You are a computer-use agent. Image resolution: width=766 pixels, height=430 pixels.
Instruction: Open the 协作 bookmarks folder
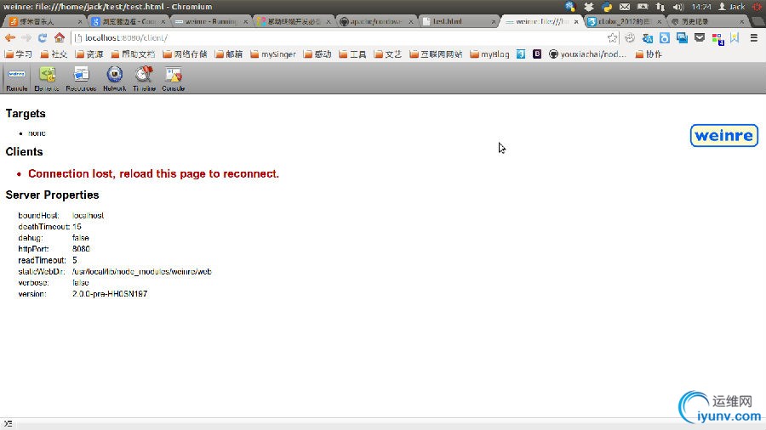[x=649, y=54]
